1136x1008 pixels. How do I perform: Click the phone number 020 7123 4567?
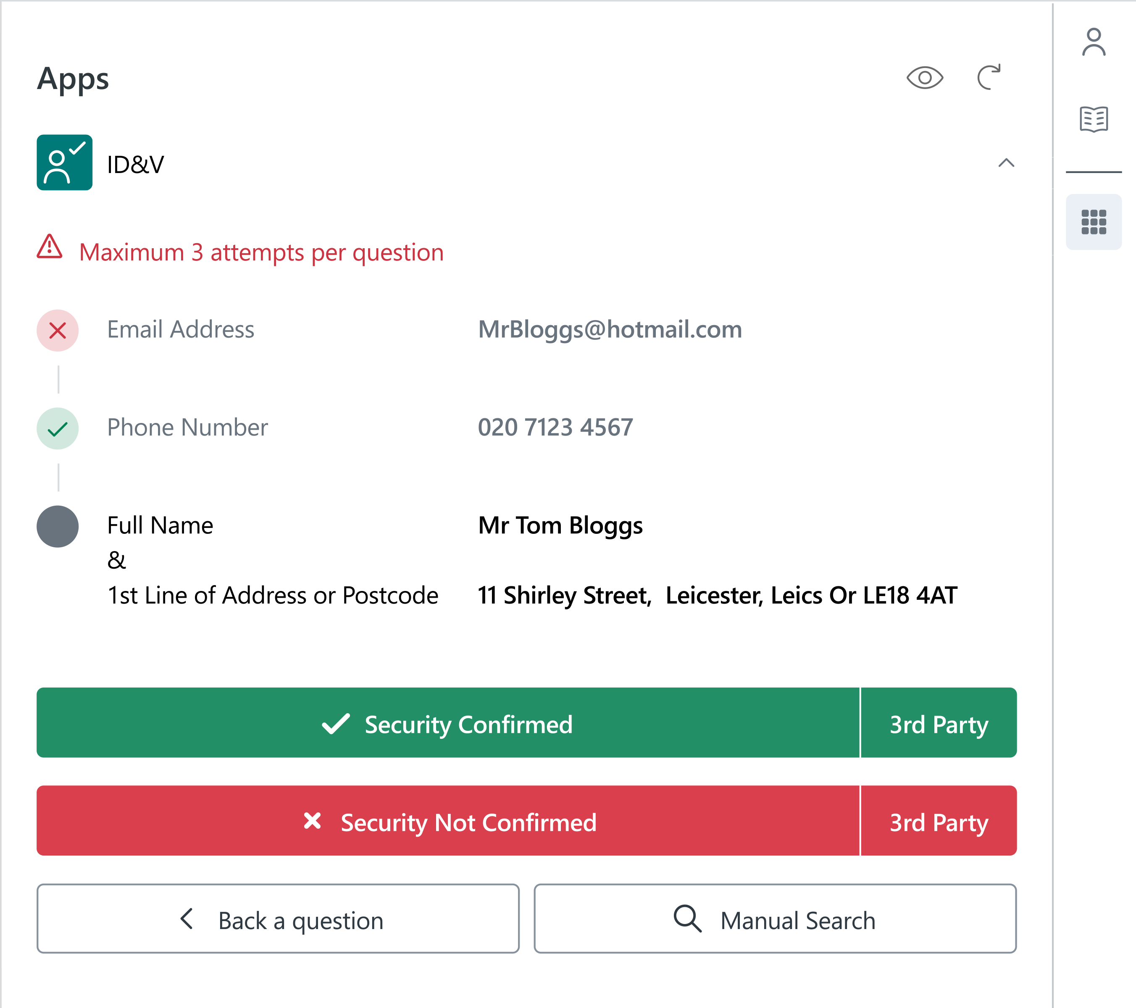[555, 427]
